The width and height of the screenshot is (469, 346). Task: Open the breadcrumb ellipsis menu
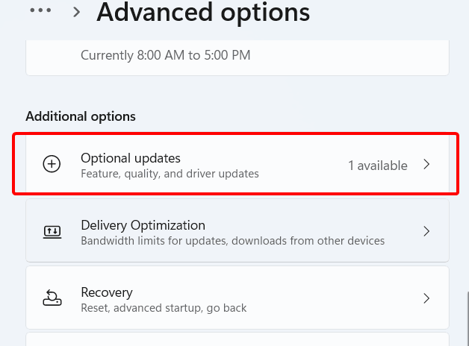[x=40, y=11]
